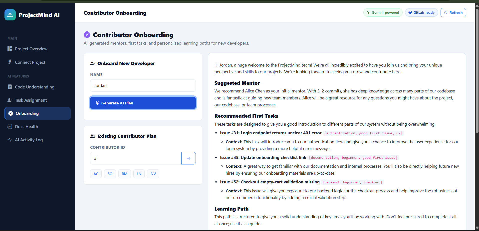Viewport: 479px width, 231px height.
Task: Click the Docs Health checklist icon
Action: [x=10, y=127]
